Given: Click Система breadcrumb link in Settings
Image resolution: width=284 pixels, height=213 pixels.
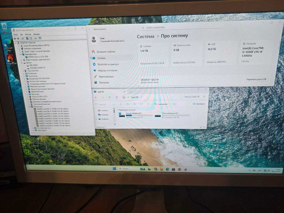Looking at the screenshot, I should pyautogui.click(x=146, y=37).
